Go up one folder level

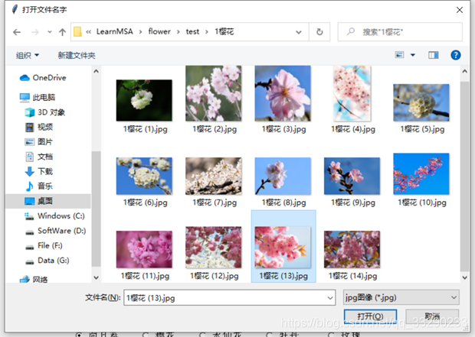click(x=62, y=32)
